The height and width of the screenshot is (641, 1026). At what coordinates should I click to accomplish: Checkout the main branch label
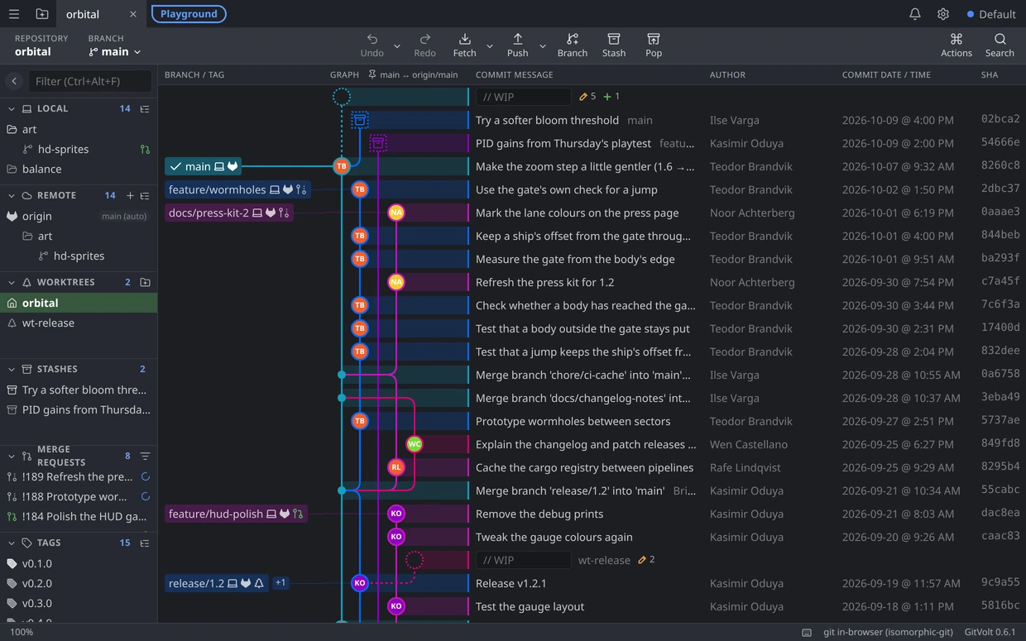click(204, 166)
